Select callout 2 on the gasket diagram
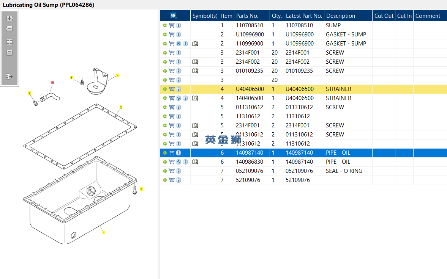The image size is (447, 279). (x=121, y=107)
